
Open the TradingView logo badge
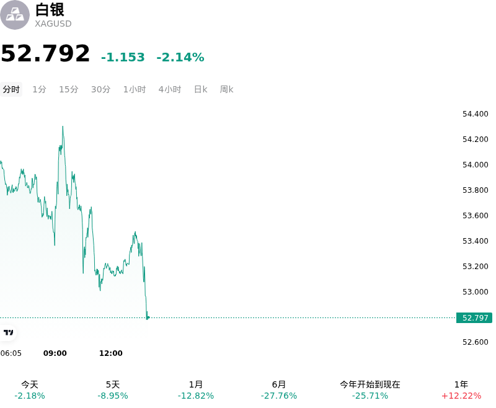[8, 332]
